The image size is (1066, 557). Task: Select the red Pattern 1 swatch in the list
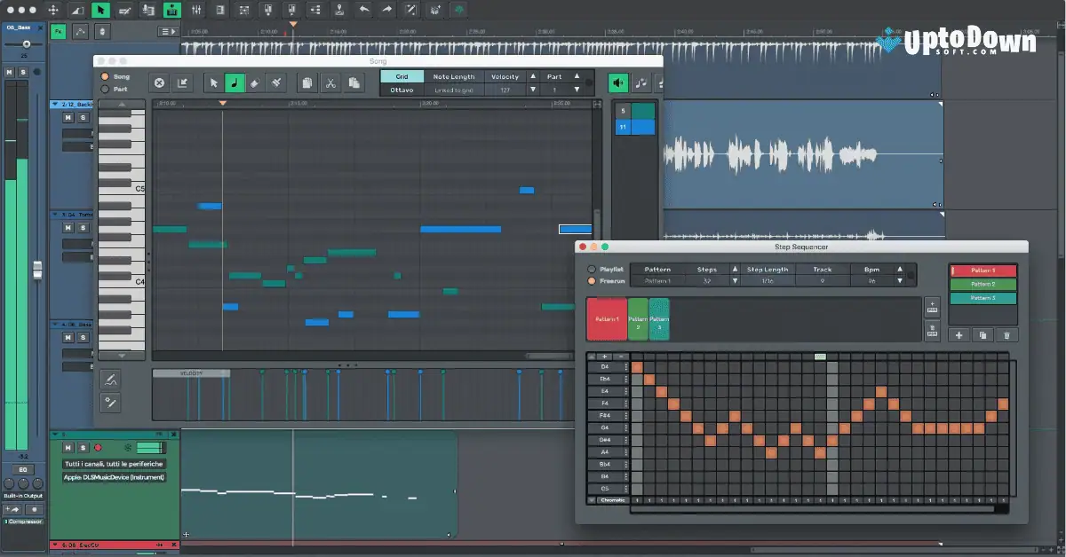click(982, 271)
